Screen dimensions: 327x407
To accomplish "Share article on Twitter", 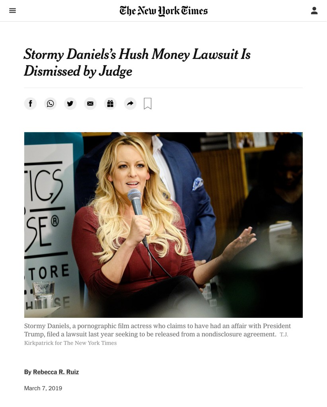I will click(70, 103).
